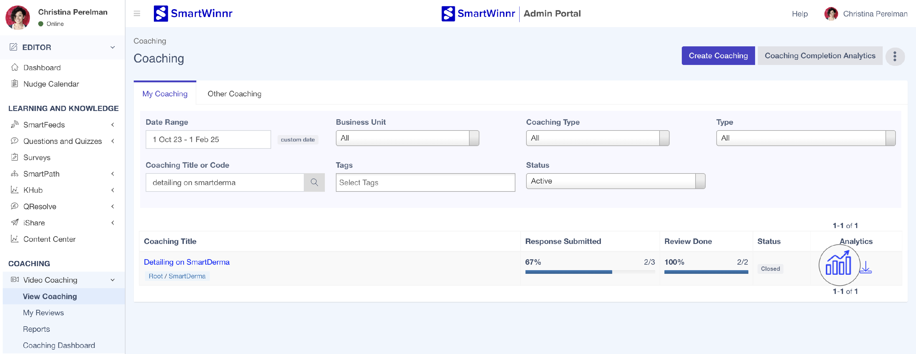Click the Content Center chart icon
The height and width of the screenshot is (354, 916).
pos(15,239)
